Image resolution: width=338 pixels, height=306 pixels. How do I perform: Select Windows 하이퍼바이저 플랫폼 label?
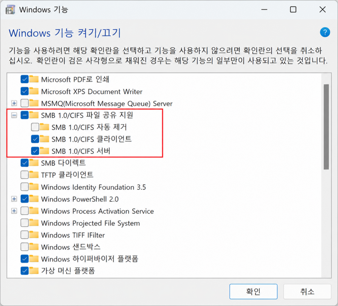coord(89,259)
